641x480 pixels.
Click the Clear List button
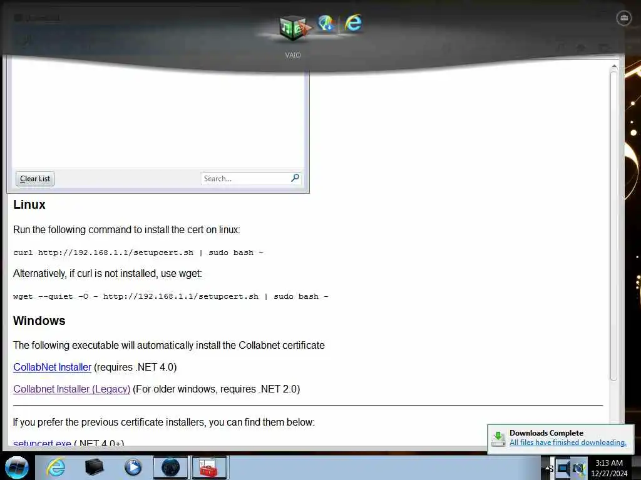click(x=35, y=179)
